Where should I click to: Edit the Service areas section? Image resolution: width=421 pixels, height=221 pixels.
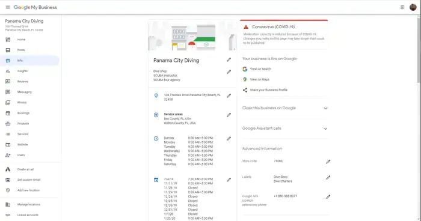click(229, 115)
